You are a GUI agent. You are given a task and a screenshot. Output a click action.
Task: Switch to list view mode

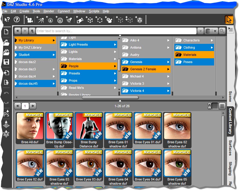222,106
